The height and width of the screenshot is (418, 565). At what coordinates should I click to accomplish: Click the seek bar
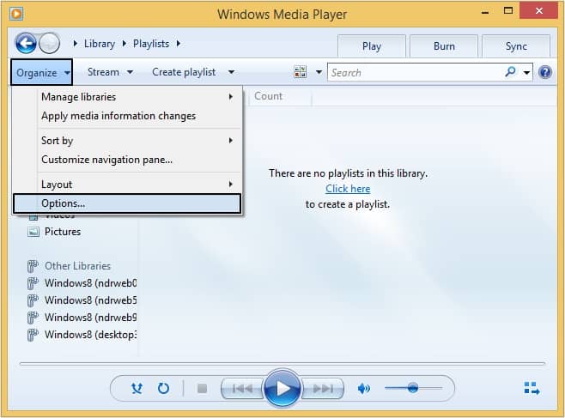click(x=282, y=364)
